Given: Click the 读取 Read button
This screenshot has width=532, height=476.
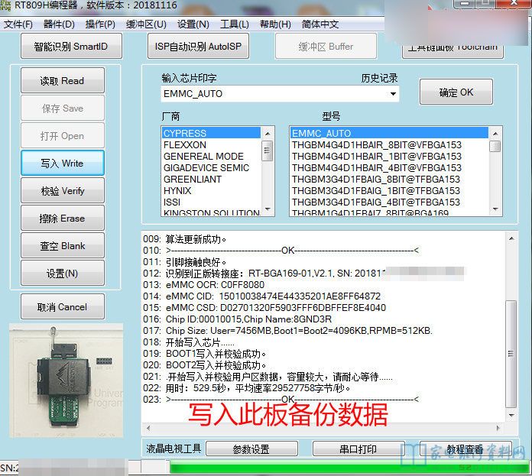Looking at the screenshot, I should pos(62,81).
